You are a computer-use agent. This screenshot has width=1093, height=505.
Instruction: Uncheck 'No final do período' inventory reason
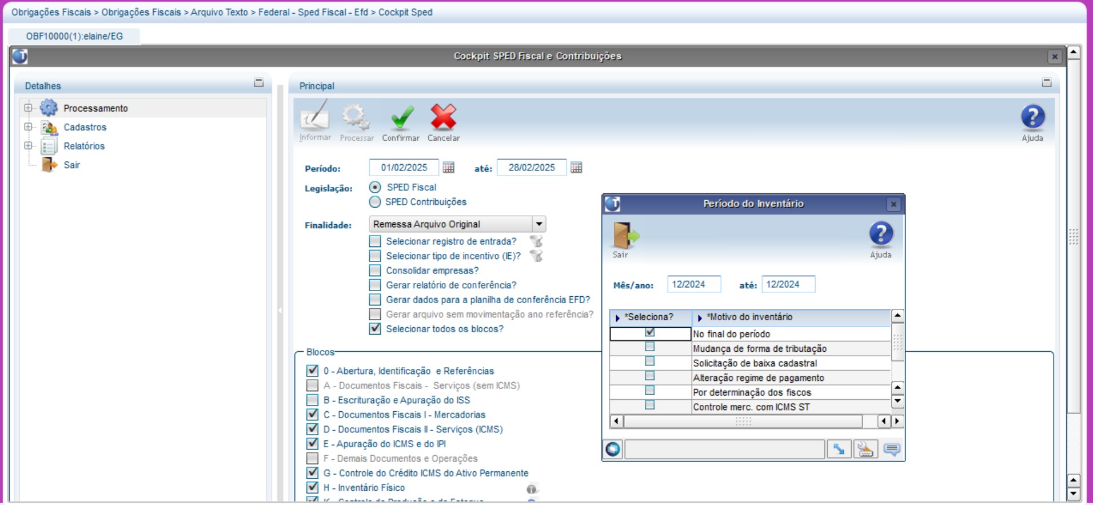point(650,332)
